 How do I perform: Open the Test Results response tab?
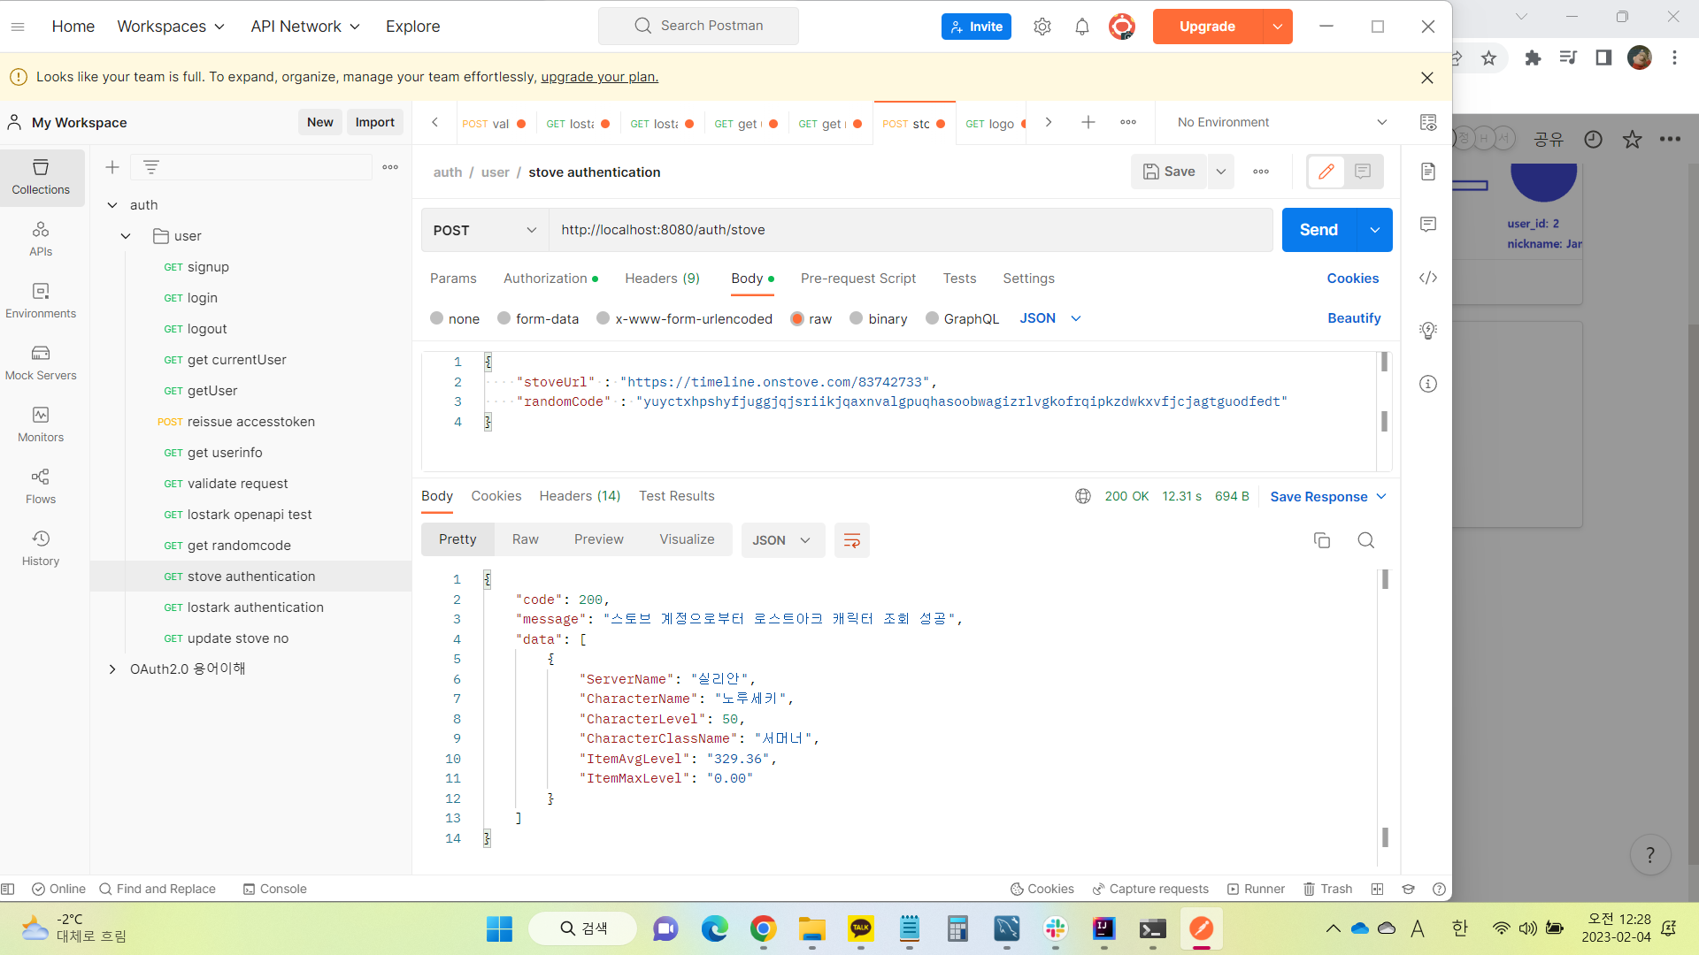coord(676,496)
